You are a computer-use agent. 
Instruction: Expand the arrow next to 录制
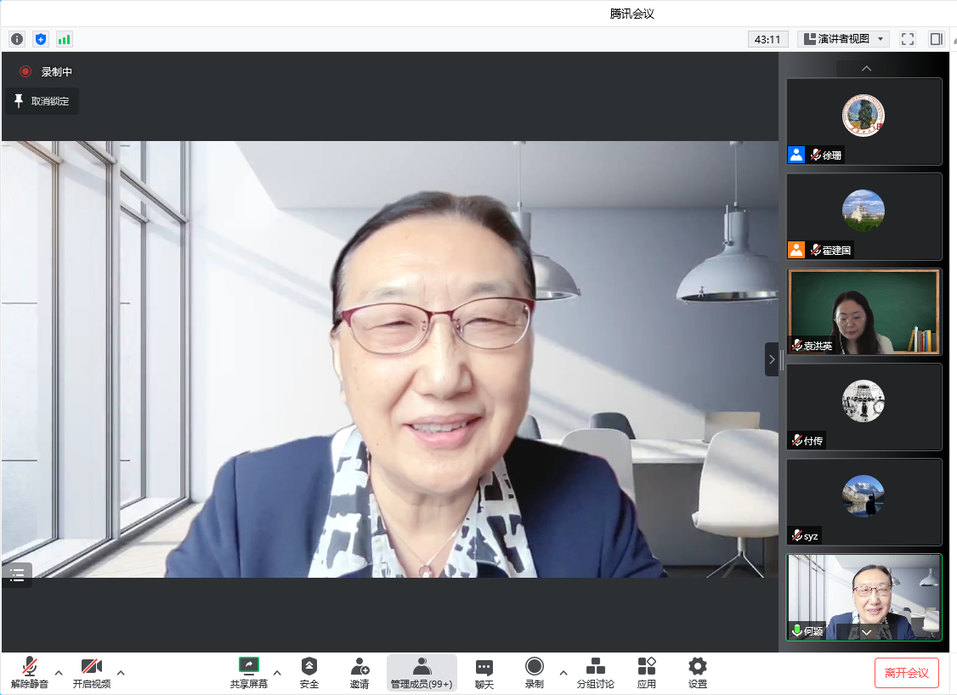pyautogui.click(x=563, y=673)
